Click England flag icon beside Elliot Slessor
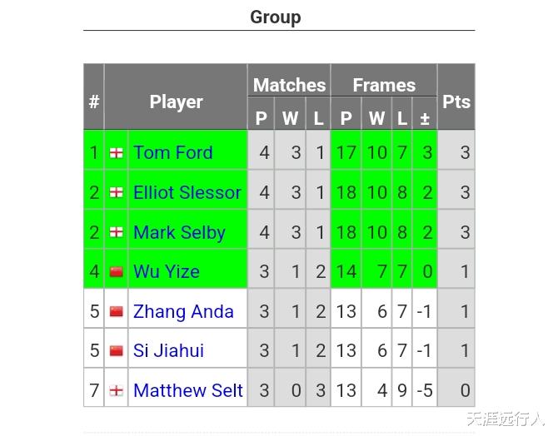This screenshot has height=436, width=553. [117, 192]
